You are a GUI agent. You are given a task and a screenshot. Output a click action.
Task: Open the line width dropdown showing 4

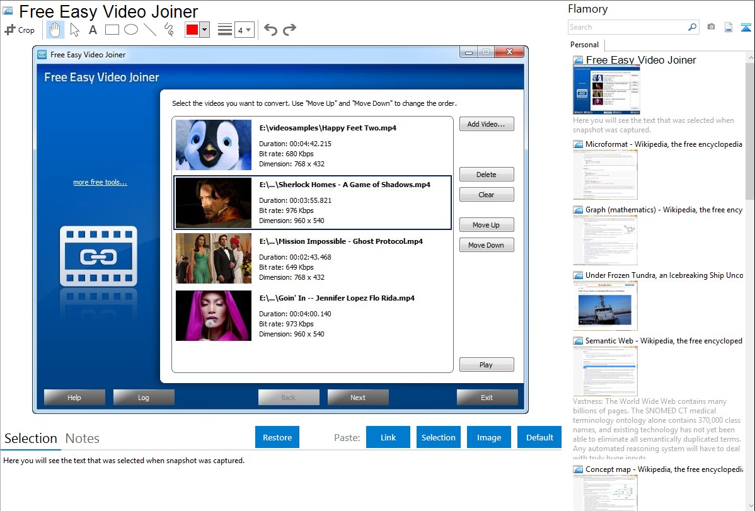[x=244, y=30]
